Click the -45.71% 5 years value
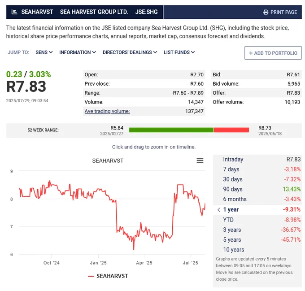The width and height of the screenshot is (305, 291). tap(291, 240)
